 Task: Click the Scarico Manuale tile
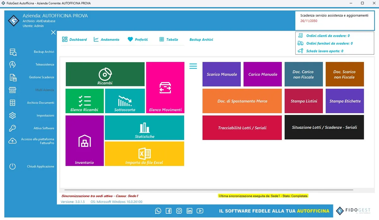[222, 74]
